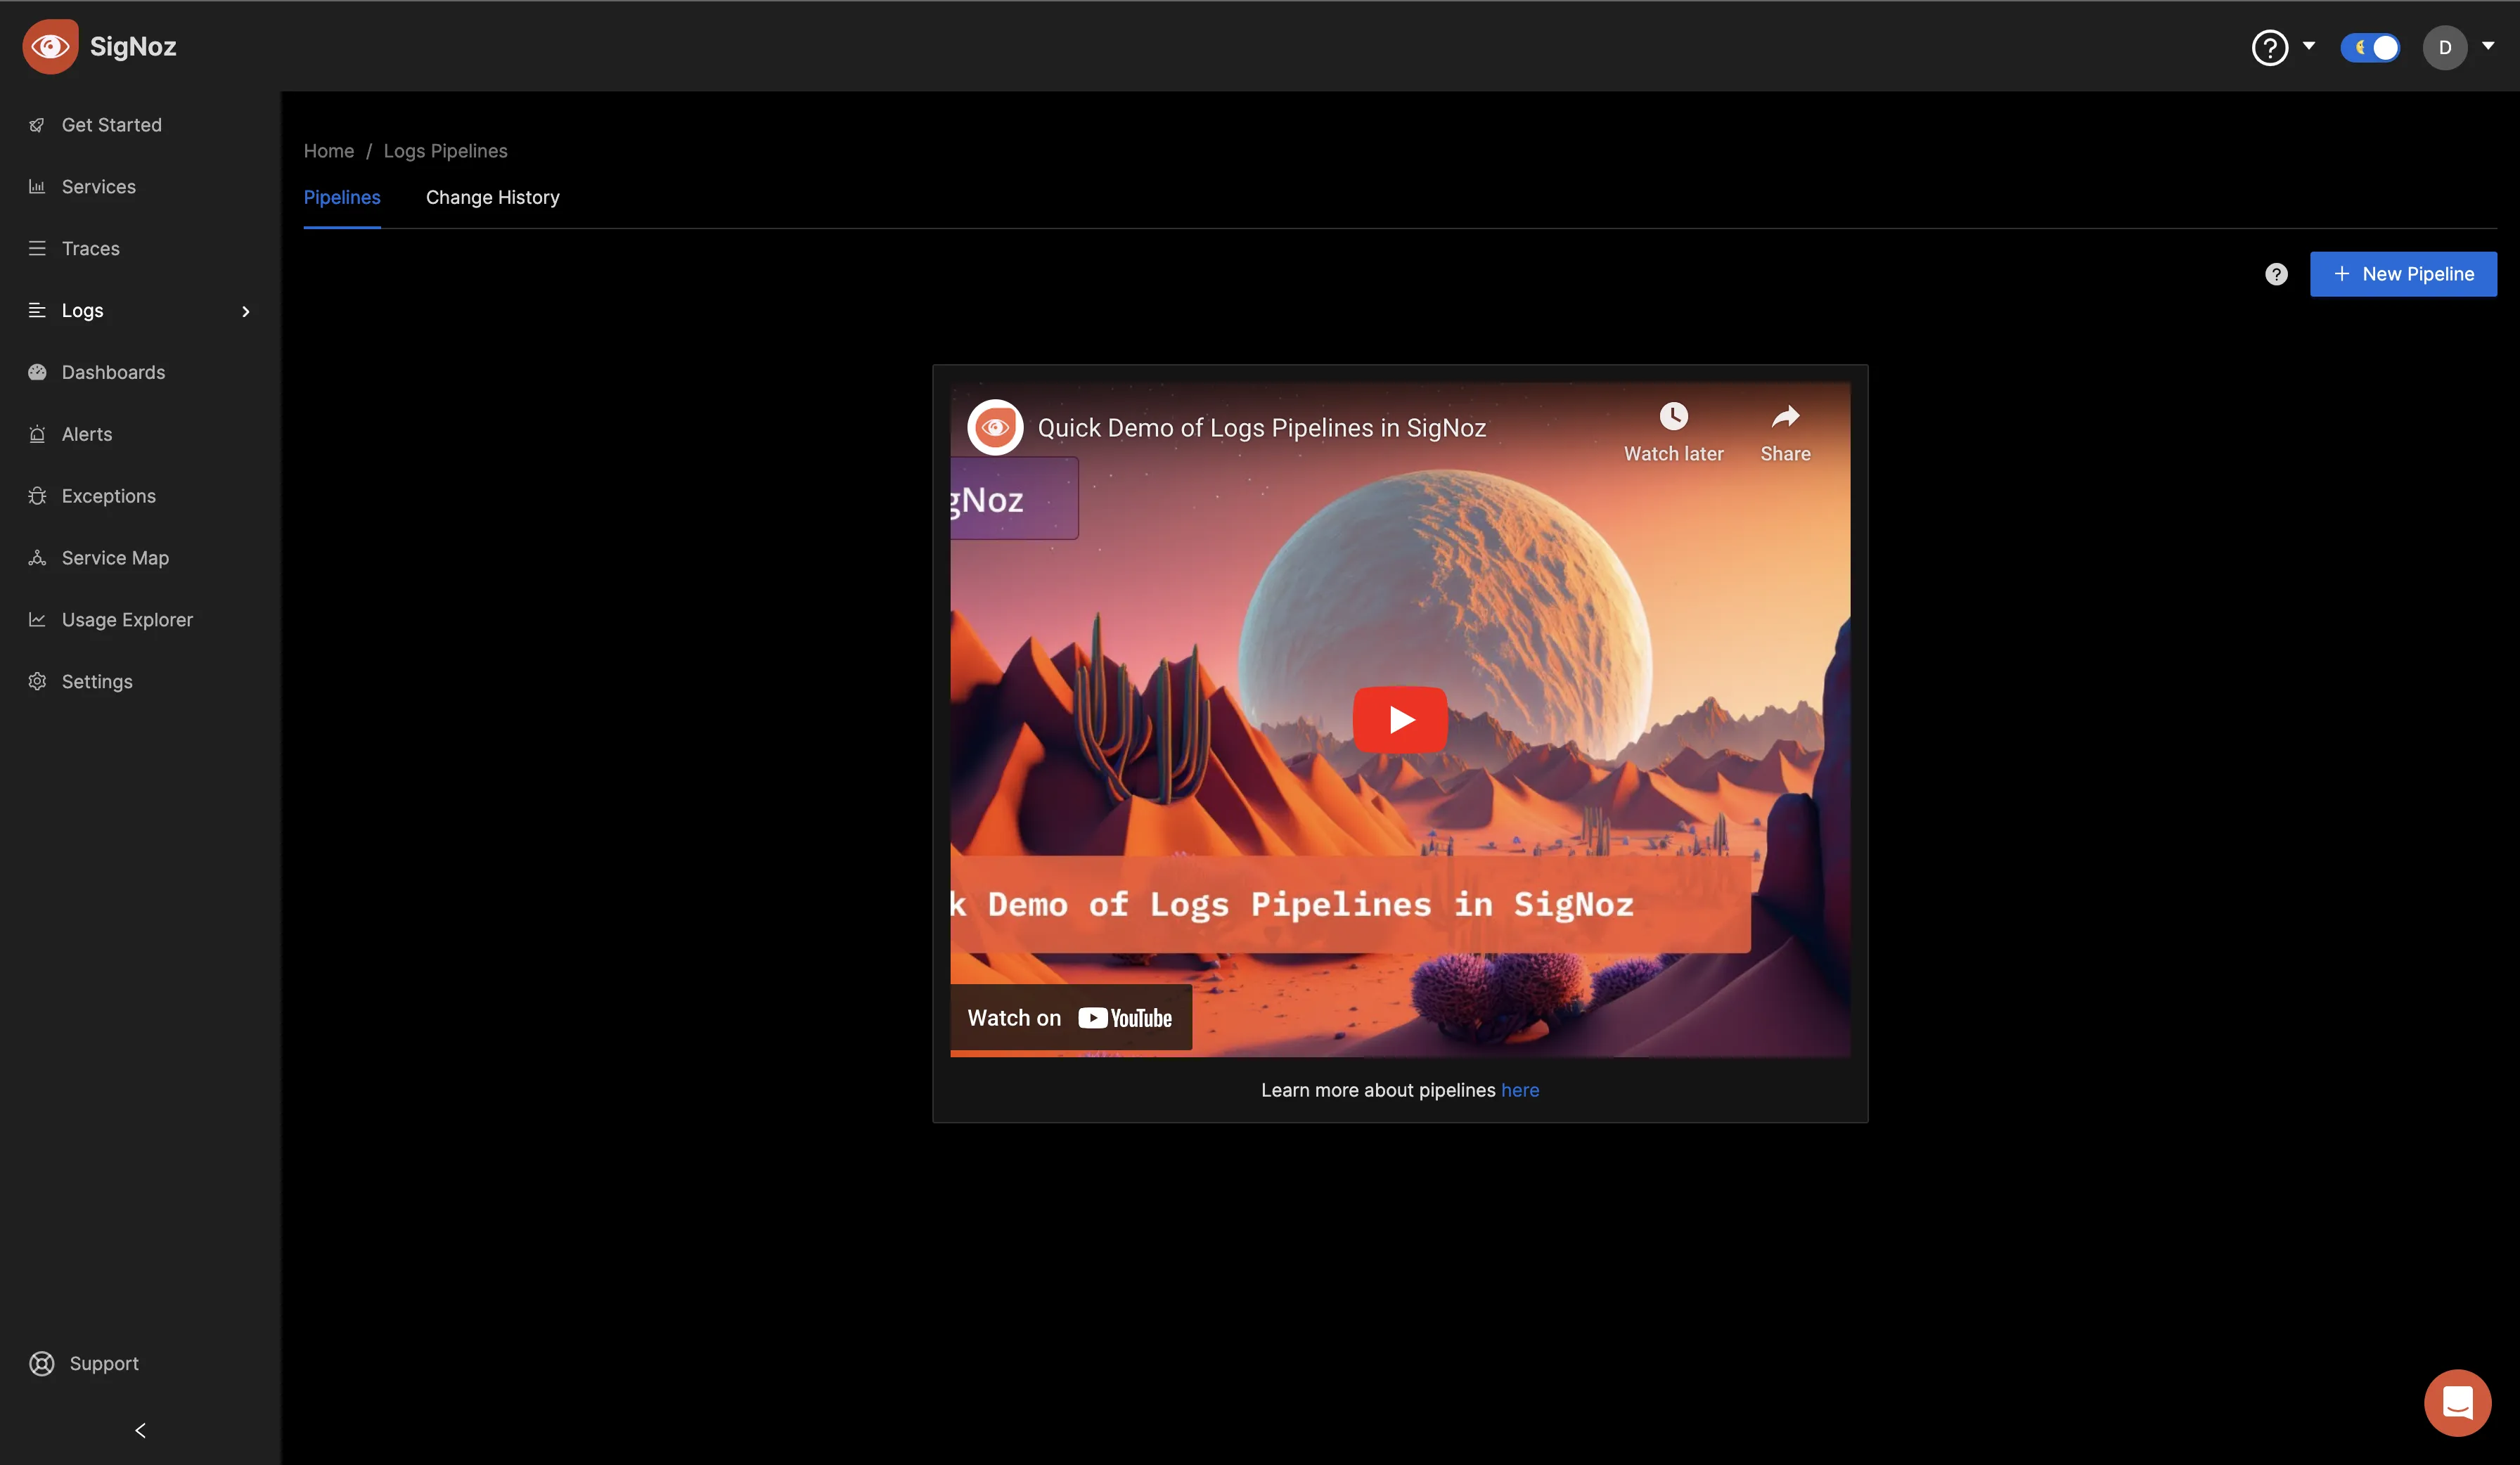2520x1465 pixels.
Task: Toggle the dark mode theme switch
Action: click(x=2369, y=47)
